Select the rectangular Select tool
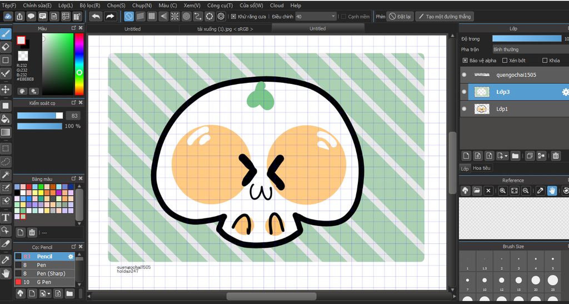Image resolution: width=569 pixels, height=304 pixels. coord(6,148)
